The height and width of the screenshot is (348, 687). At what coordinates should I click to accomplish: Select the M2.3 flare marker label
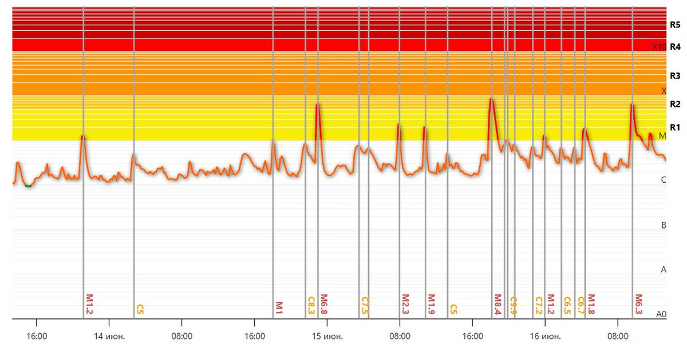tap(405, 304)
